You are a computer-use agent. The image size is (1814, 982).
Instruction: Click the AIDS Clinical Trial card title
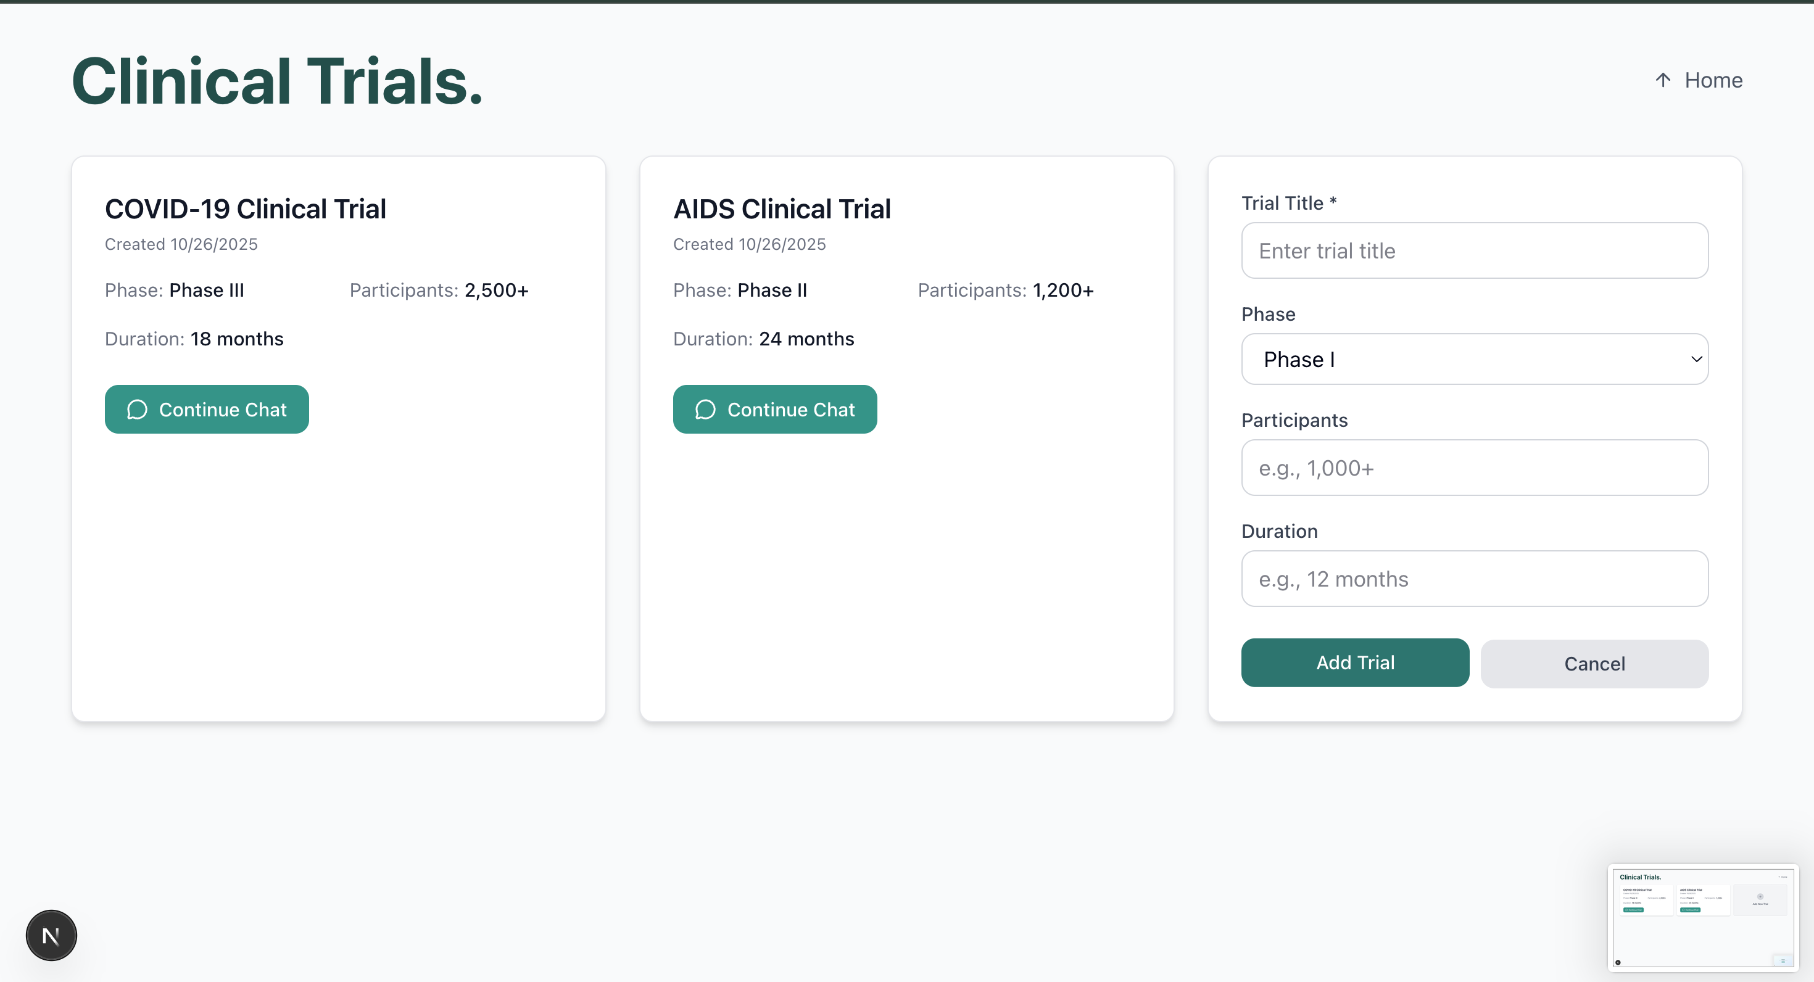click(782, 209)
